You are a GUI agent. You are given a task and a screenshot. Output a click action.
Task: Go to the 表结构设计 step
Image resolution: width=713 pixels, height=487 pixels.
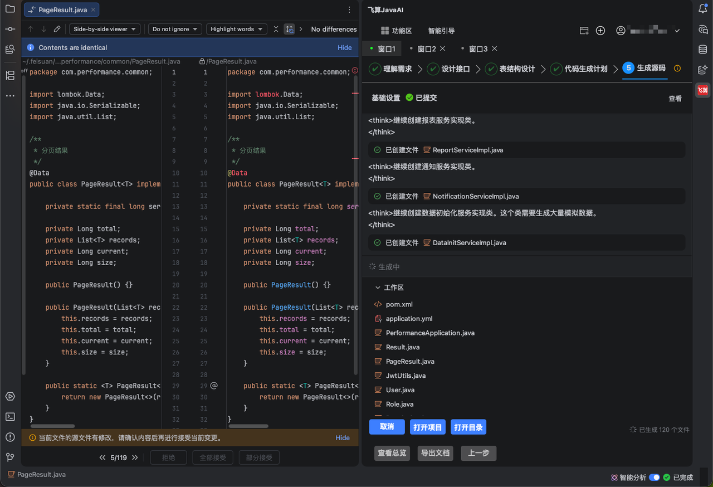510,69
